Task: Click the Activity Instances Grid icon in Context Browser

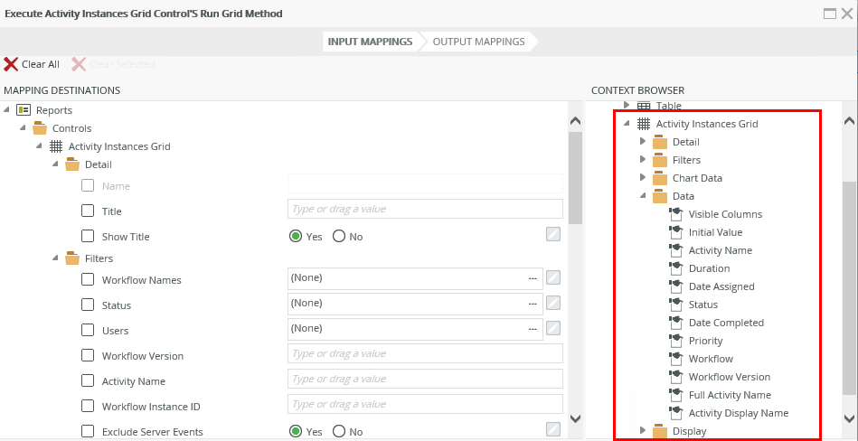Action: (644, 124)
